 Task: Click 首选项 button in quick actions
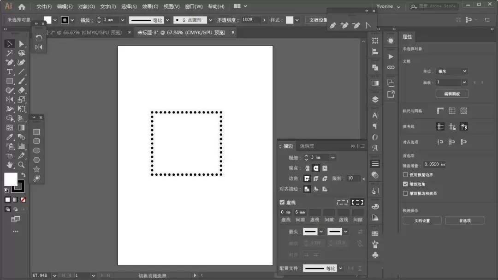[465, 220]
